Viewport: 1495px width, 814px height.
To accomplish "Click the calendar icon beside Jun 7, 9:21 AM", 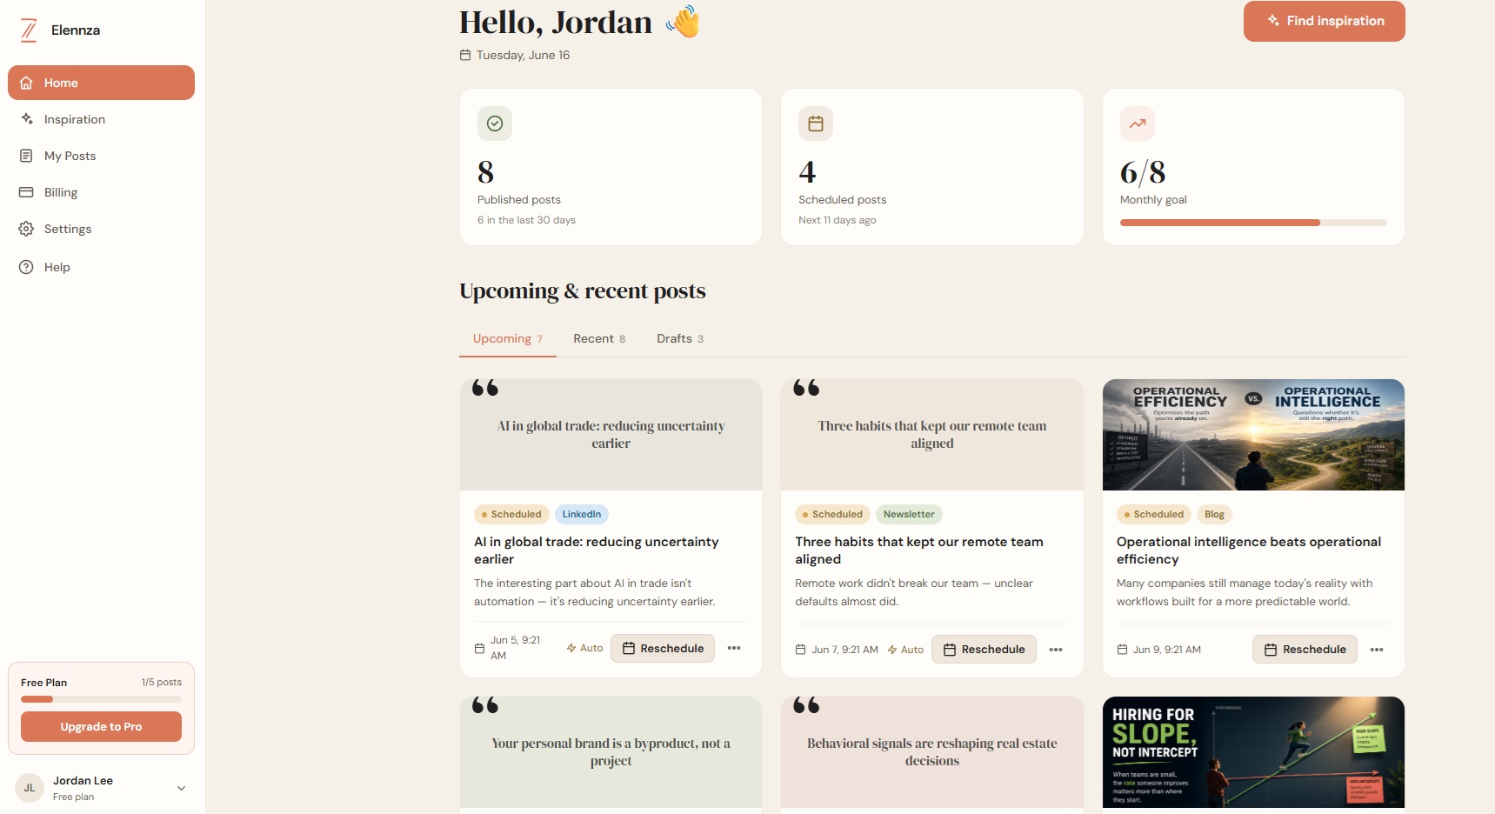I will [x=801, y=650].
